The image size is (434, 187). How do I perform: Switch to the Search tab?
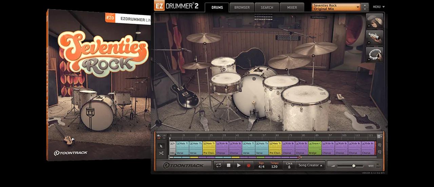[267, 7]
